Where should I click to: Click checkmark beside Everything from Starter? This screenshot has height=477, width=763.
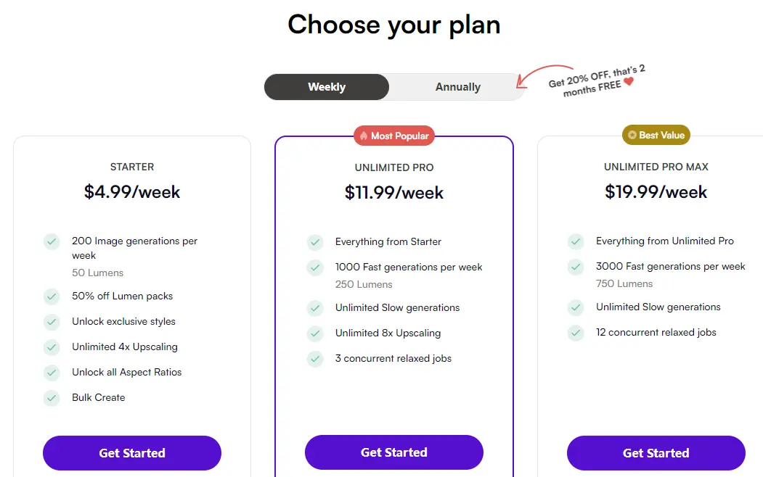[x=315, y=241]
